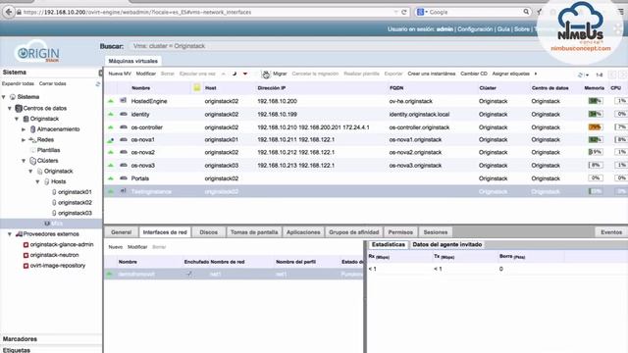Collapse the Originstack data center node
Viewport: 628px width, 353px height.
[x=17, y=119]
